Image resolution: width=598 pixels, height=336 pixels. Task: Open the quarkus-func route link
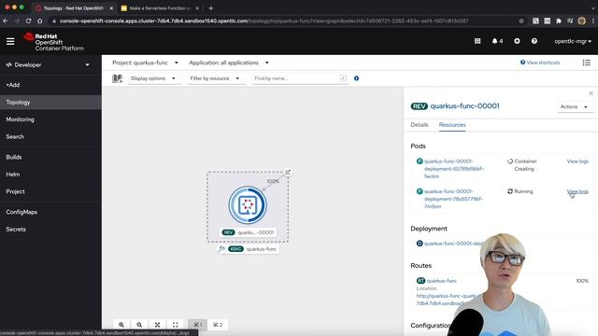pyautogui.click(x=441, y=281)
